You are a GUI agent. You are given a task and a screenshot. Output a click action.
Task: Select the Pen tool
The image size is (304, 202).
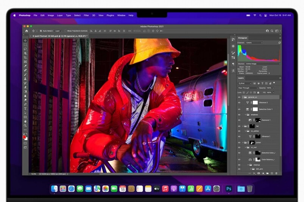(x=25, y=104)
